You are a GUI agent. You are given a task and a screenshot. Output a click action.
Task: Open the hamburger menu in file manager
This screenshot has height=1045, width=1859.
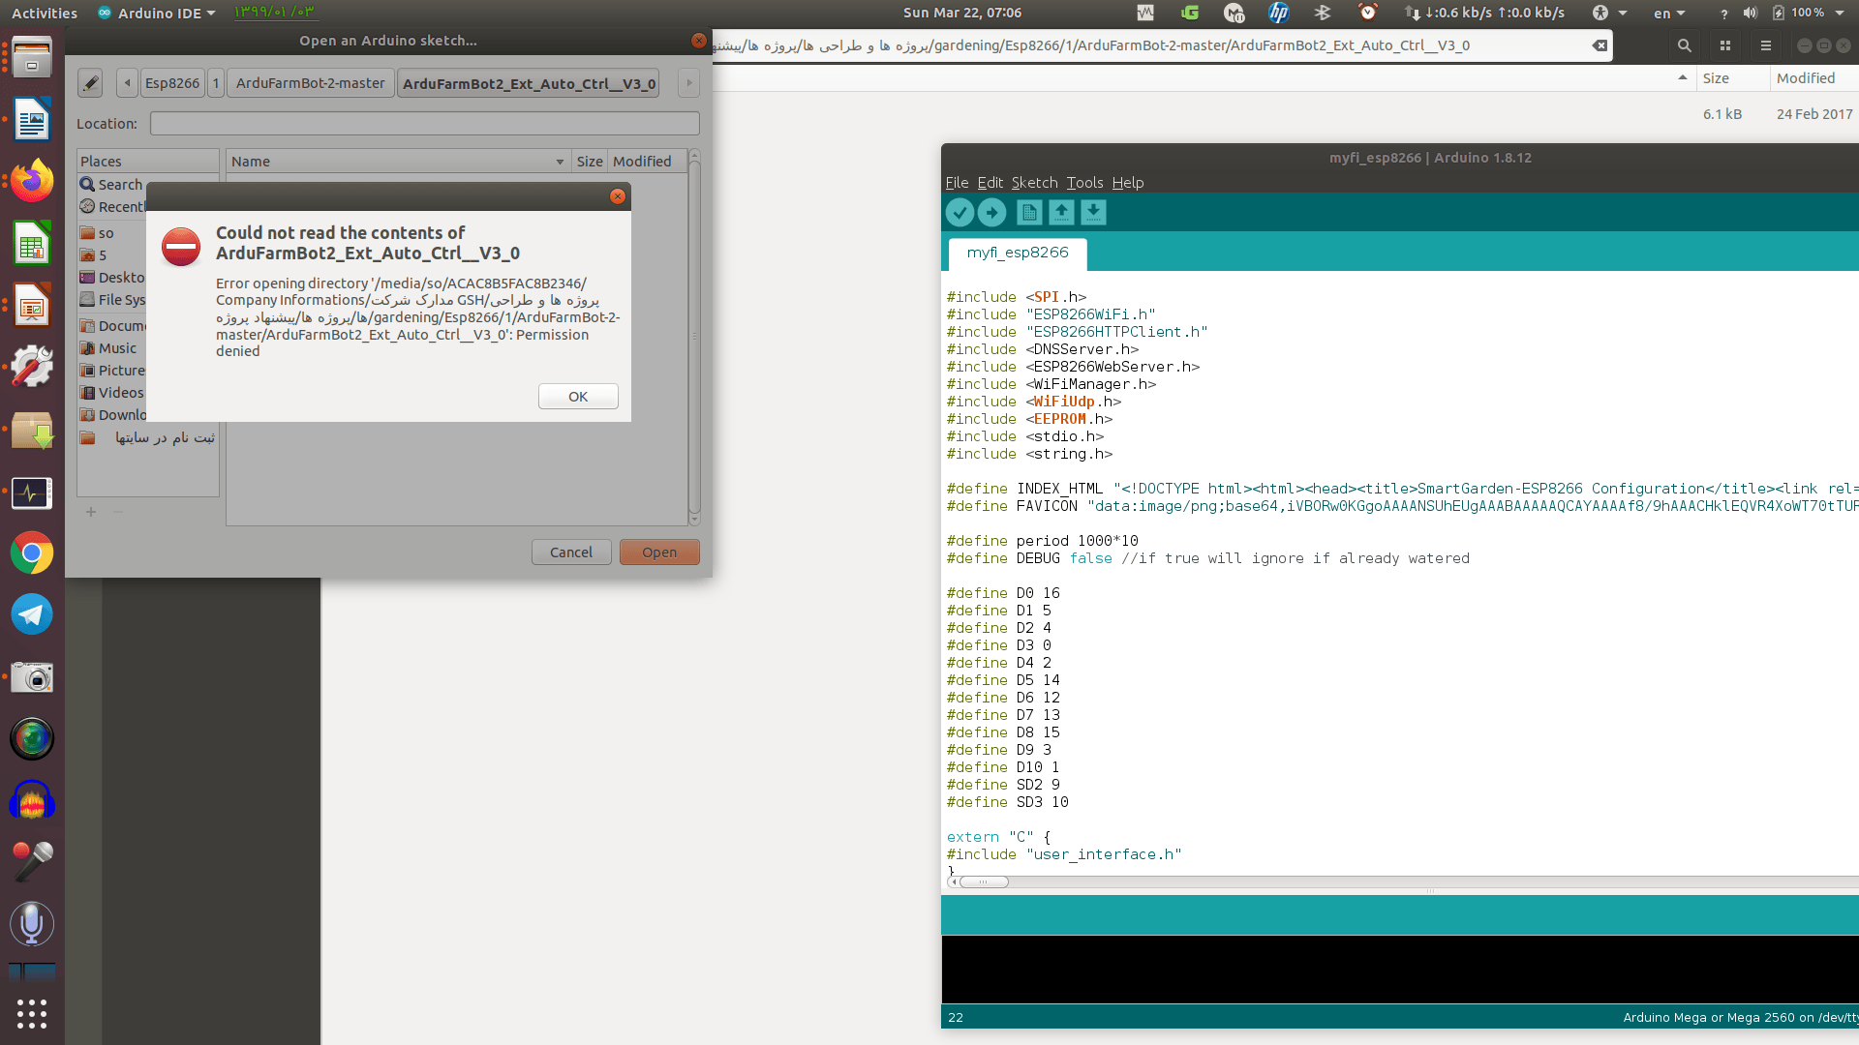point(1765,45)
